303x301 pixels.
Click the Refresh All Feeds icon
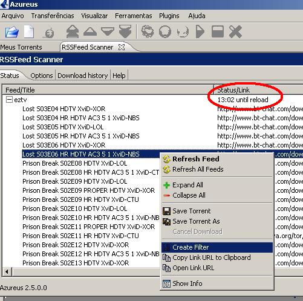tap(167, 169)
